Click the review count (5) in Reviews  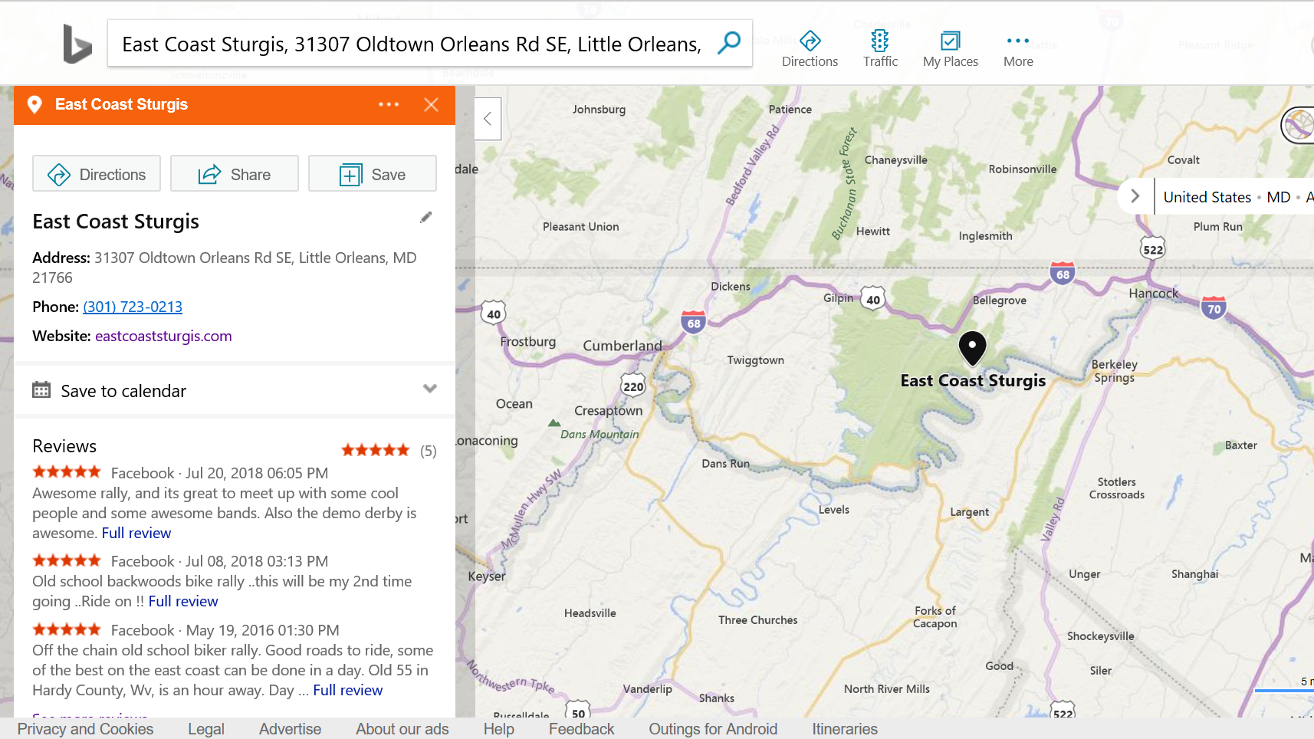click(x=429, y=451)
